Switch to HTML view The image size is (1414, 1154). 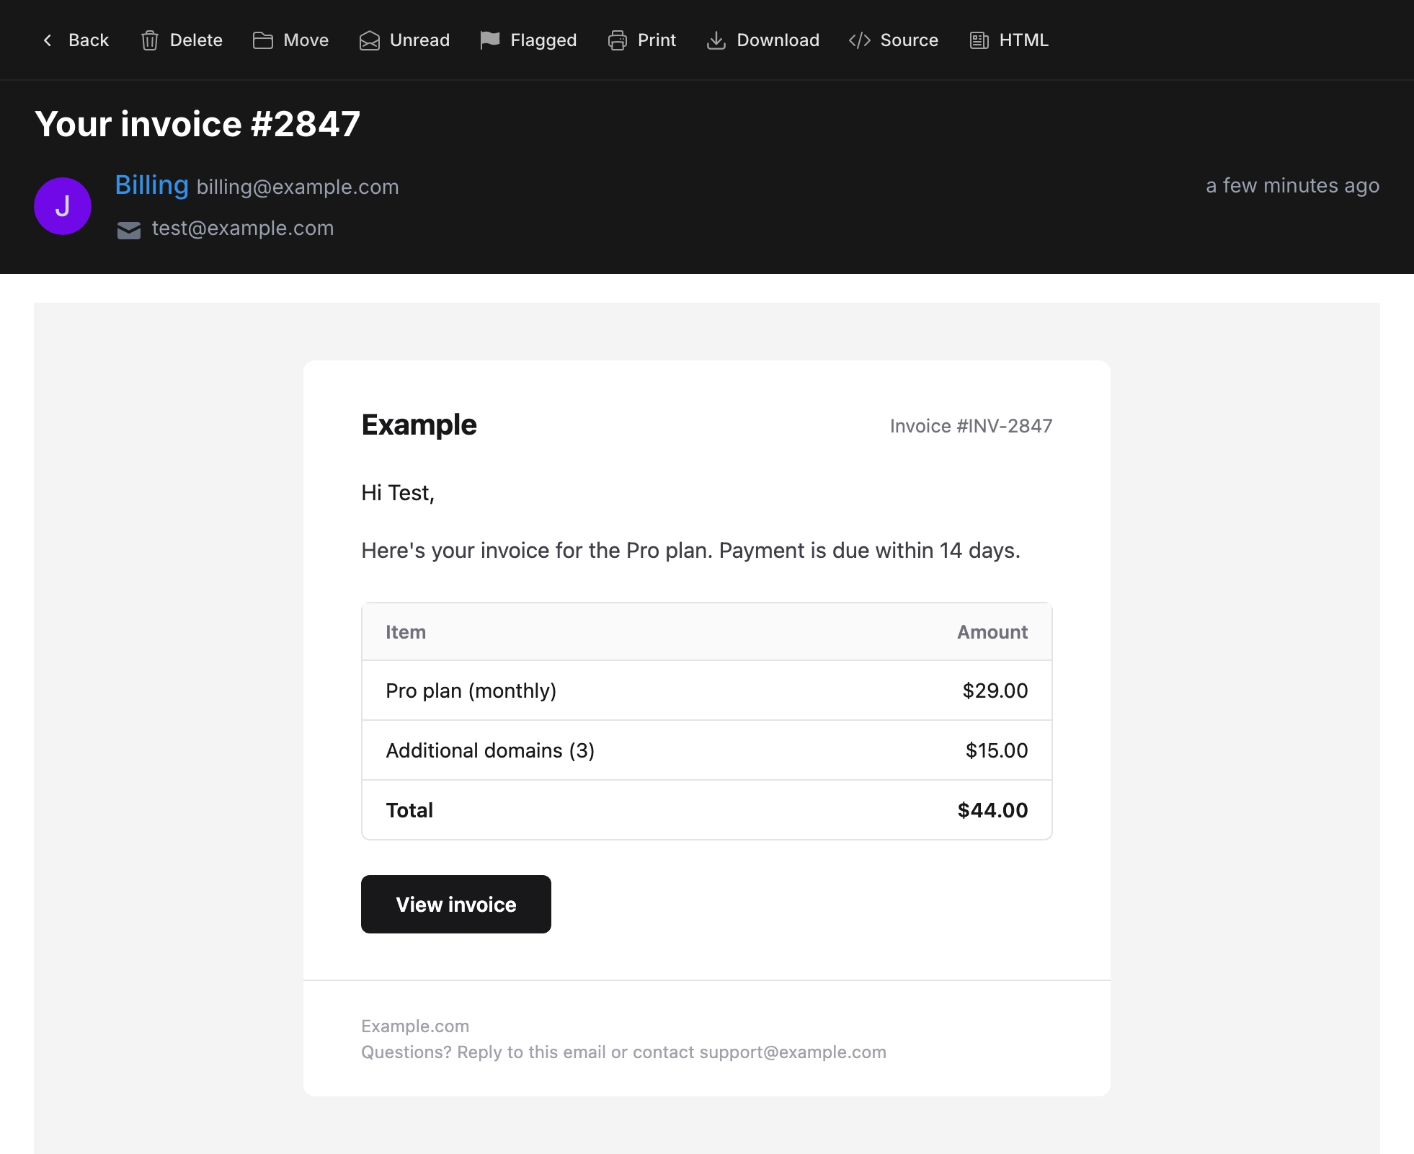tap(1023, 40)
